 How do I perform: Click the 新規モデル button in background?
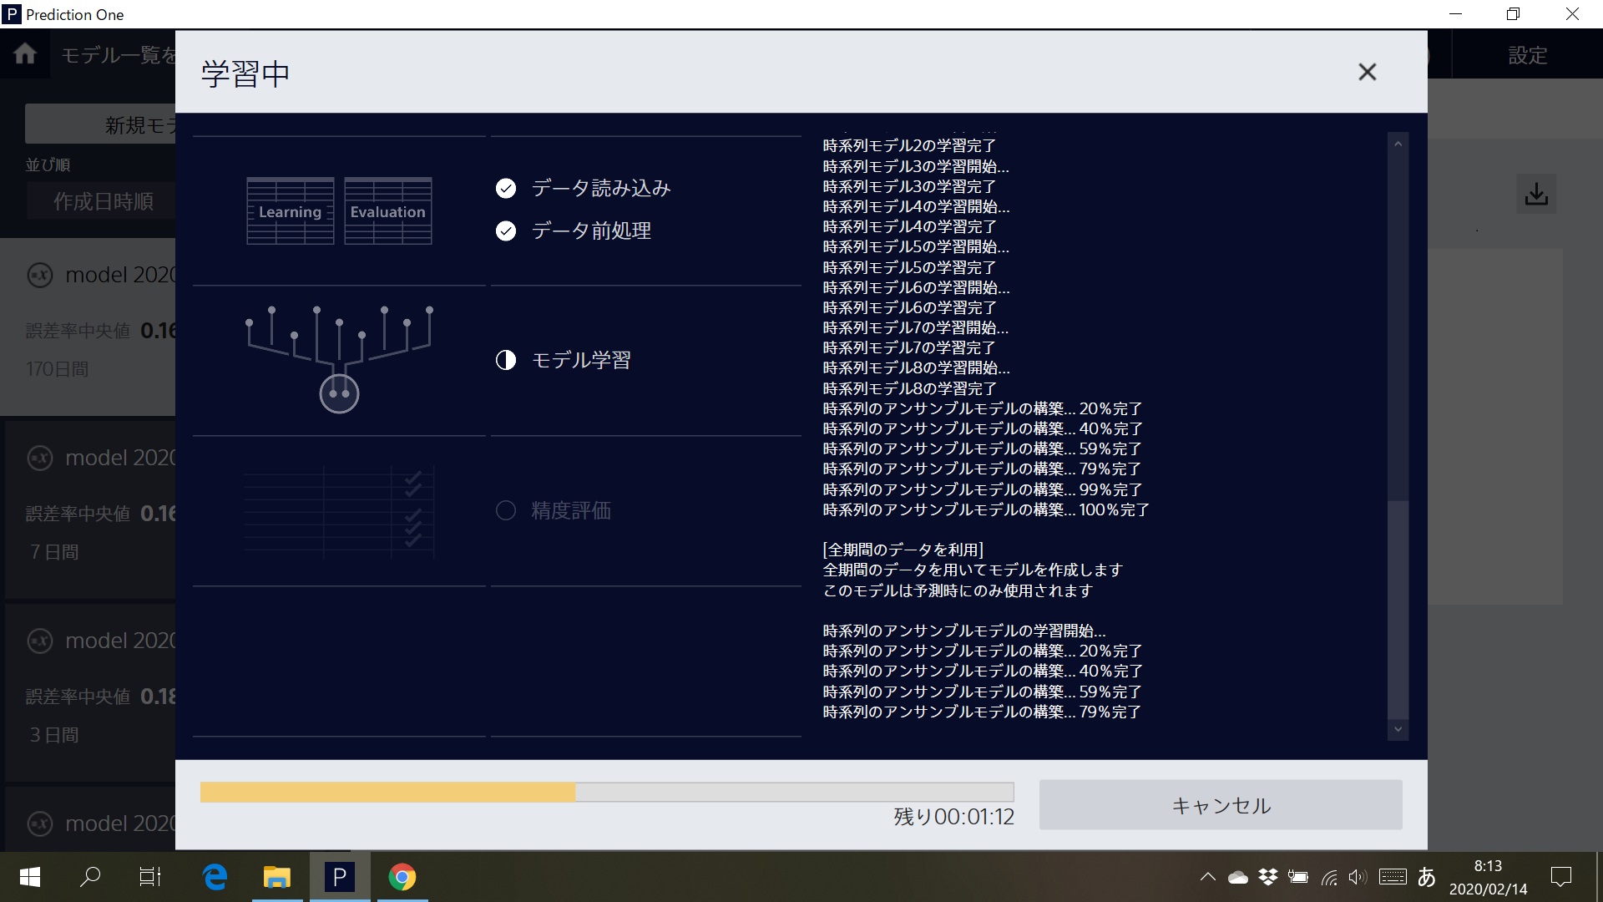tap(100, 124)
